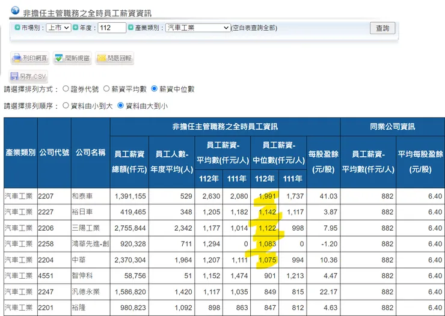
Task: Click the globe icon beside the page title
Action: pyautogui.click(x=15, y=10)
